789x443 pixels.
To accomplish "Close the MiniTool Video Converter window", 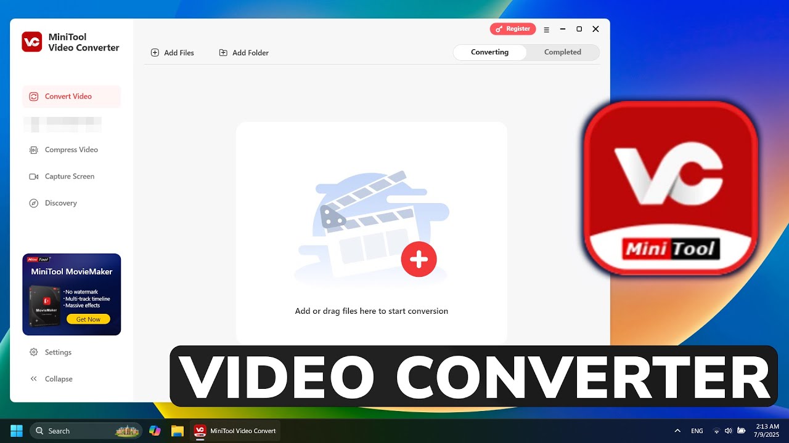I will (595, 29).
